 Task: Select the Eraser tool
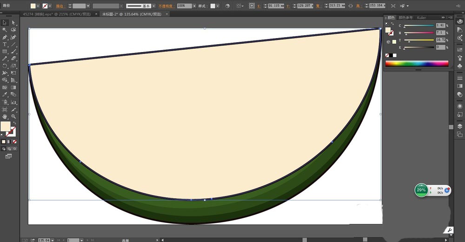click(x=13, y=59)
